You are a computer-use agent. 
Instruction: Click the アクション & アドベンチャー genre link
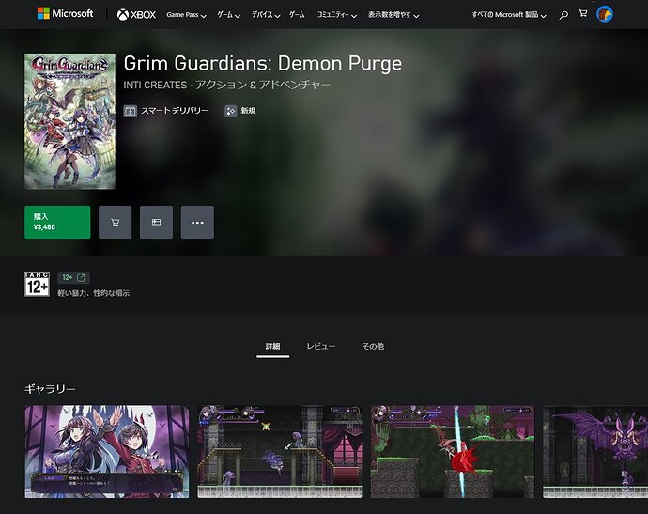263,86
